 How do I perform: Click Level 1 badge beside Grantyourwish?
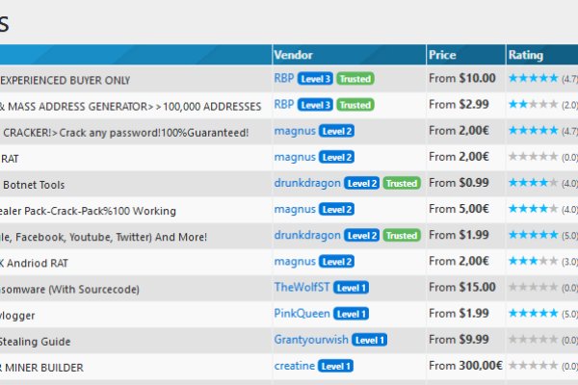pyautogui.click(x=369, y=341)
